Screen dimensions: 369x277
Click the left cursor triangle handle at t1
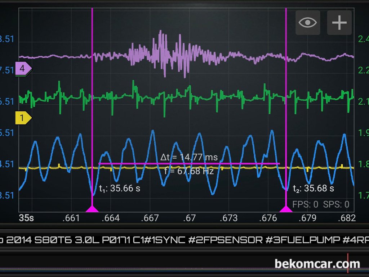pos(92,209)
